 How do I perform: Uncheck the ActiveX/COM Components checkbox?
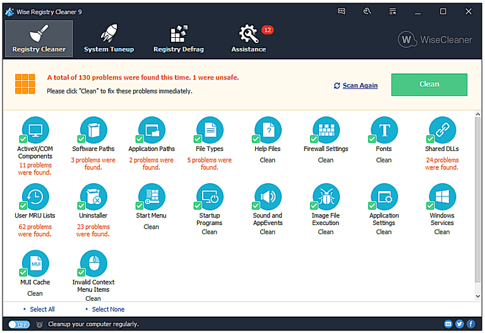pos(23,139)
